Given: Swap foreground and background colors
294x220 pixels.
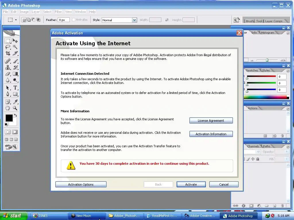Looking at the screenshot, I should click(16, 115).
